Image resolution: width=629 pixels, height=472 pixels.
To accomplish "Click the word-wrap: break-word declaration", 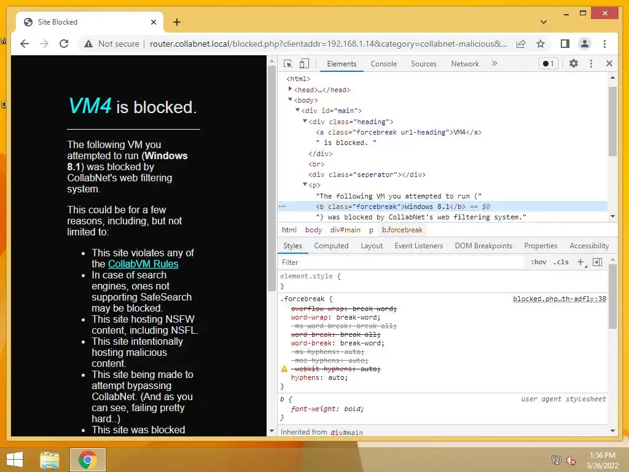I will 335,317.
